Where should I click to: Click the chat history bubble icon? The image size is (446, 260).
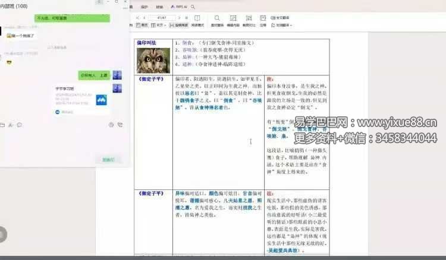click(20, 125)
